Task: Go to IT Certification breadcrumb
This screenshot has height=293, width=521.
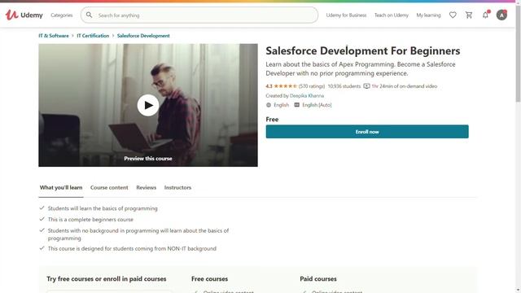Action: pos(93,36)
